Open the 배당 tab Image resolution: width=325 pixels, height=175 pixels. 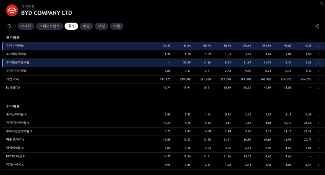point(86,26)
